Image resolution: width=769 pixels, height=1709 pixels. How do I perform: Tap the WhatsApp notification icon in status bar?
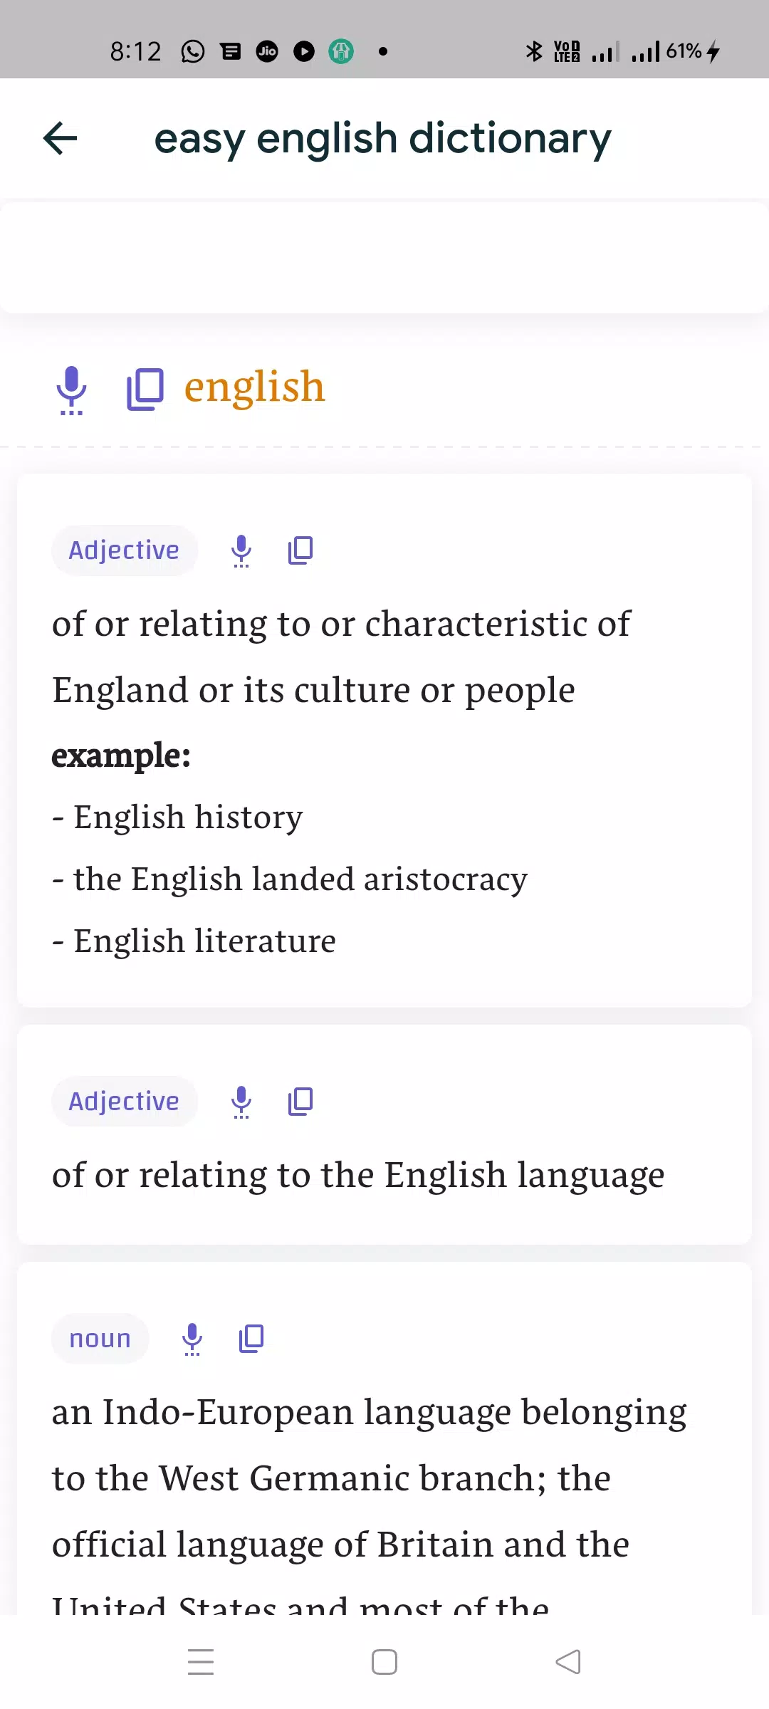[x=193, y=51]
